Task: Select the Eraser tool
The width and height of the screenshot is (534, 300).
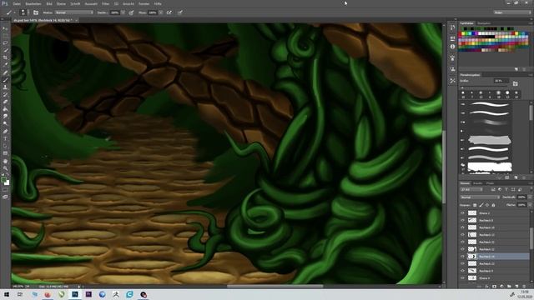Action: point(5,102)
